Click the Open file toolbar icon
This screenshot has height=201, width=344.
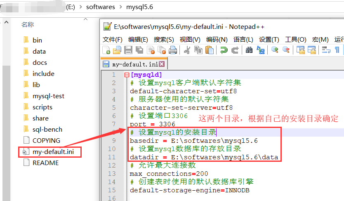coord(117,50)
